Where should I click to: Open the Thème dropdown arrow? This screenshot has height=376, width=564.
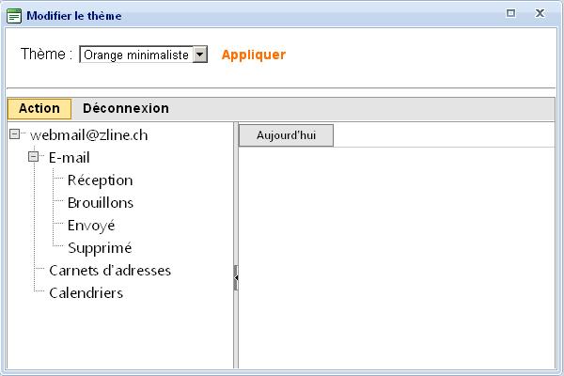(x=199, y=55)
